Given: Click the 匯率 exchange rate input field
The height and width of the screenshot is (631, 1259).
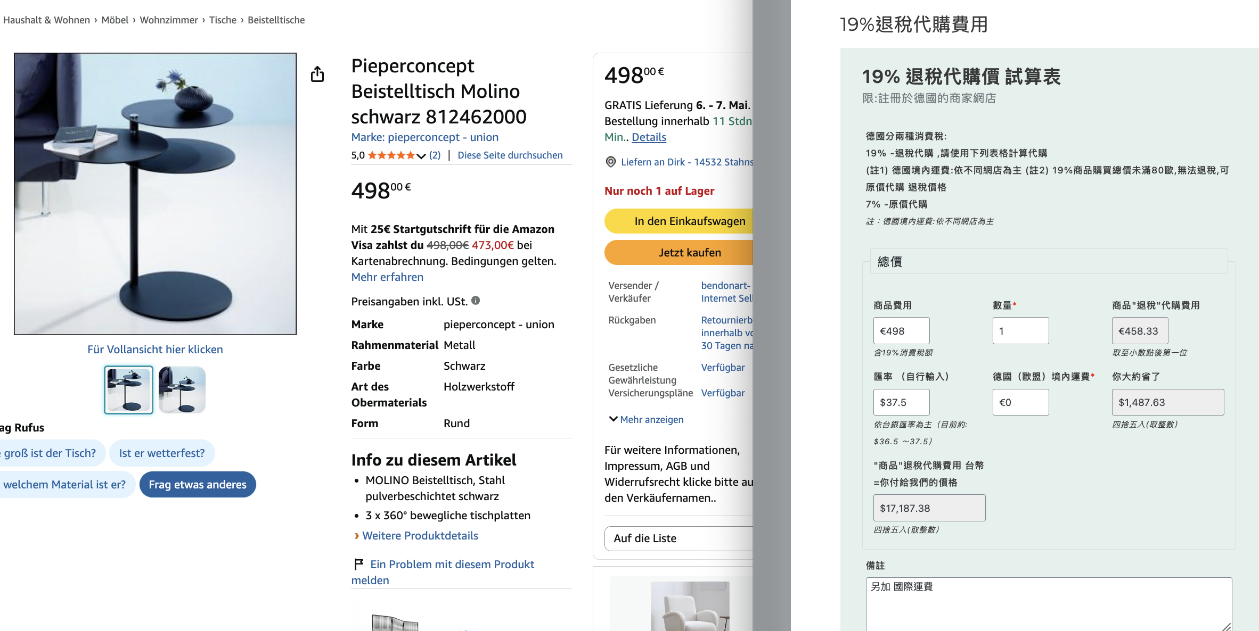Looking at the screenshot, I should coord(901,402).
